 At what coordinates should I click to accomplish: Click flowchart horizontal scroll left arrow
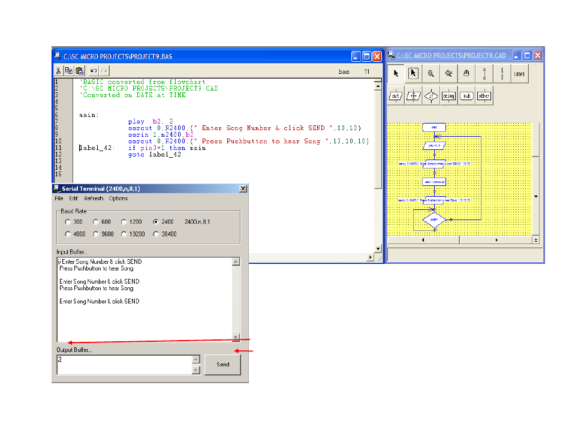tap(423, 240)
